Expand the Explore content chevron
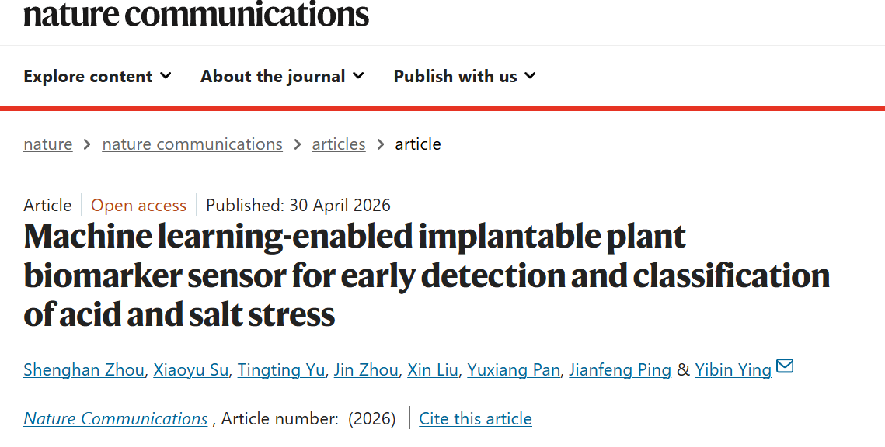 pos(166,75)
